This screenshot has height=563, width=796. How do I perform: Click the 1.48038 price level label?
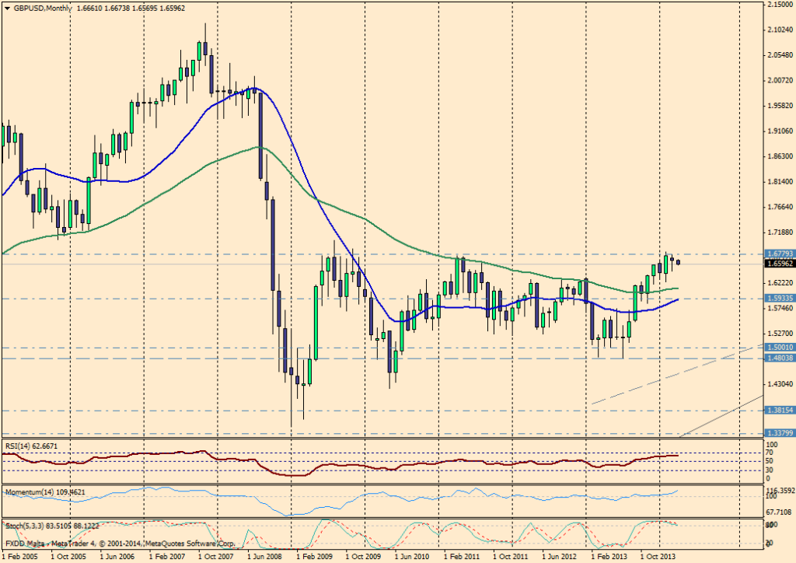[779, 358]
